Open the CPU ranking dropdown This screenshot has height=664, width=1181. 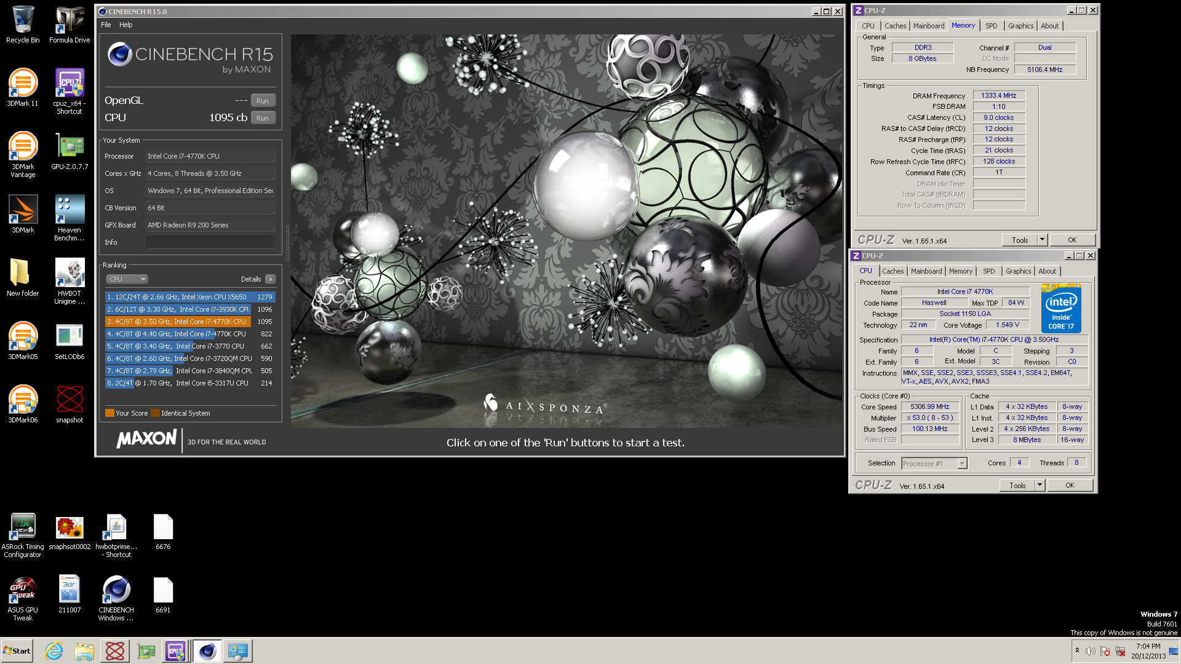pos(127,279)
